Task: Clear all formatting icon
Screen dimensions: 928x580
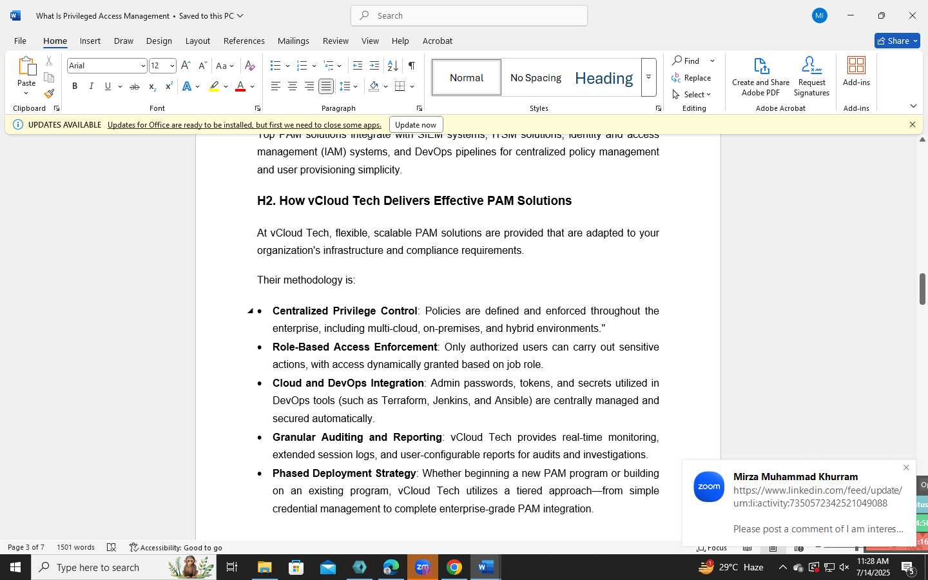Action: pyautogui.click(x=250, y=66)
